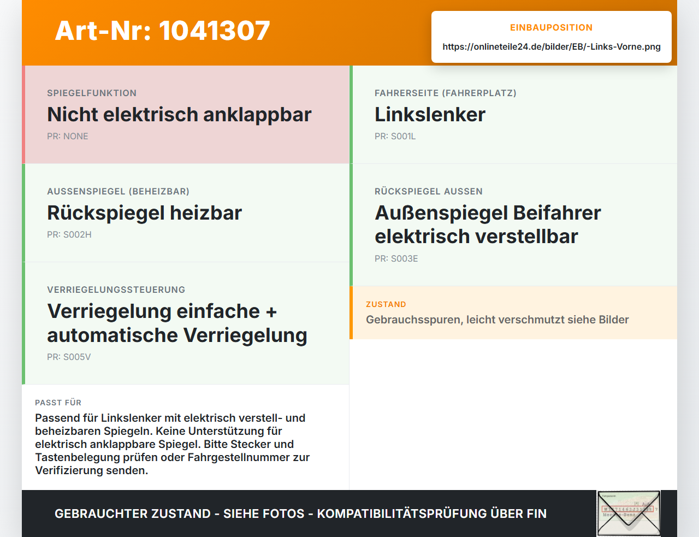Screen dimensions: 699x537
Task: Select the Art-Nr 1041307 heading
Action: coord(163,31)
